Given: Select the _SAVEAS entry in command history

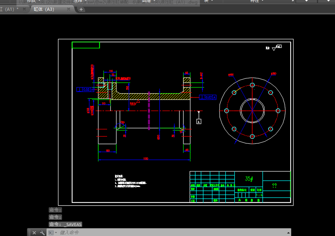Looking at the screenshot, I should (72, 224).
